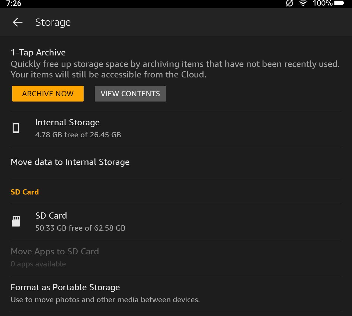Tap the orange SD Card section header

pos(25,192)
